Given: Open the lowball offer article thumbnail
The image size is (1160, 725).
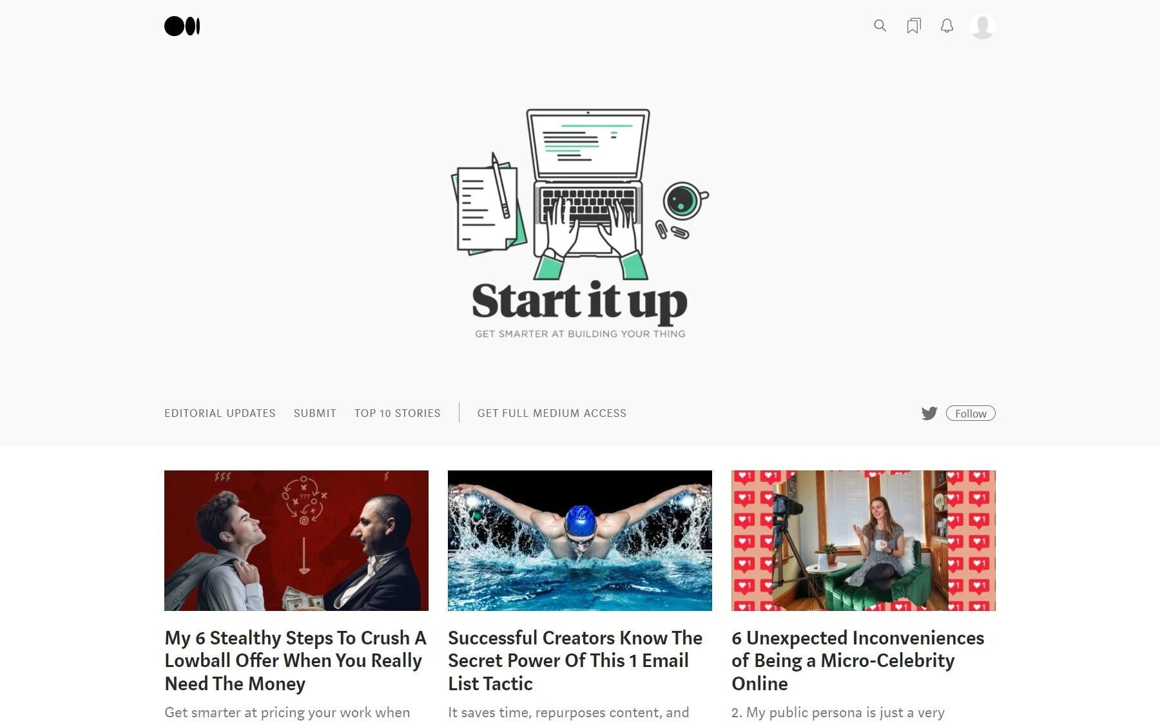Looking at the screenshot, I should (296, 541).
